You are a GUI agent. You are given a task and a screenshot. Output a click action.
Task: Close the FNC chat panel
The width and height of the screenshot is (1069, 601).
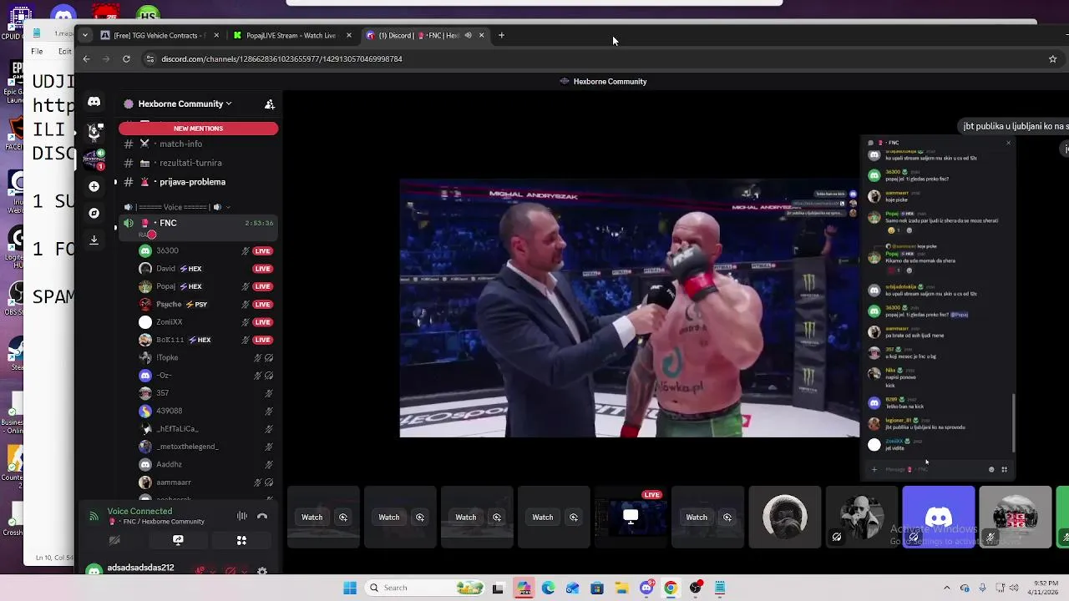click(x=1008, y=143)
